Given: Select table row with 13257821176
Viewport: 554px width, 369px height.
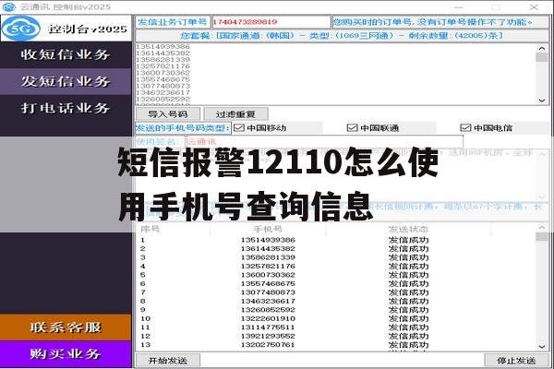Looking at the screenshot, I should [336, 267].
